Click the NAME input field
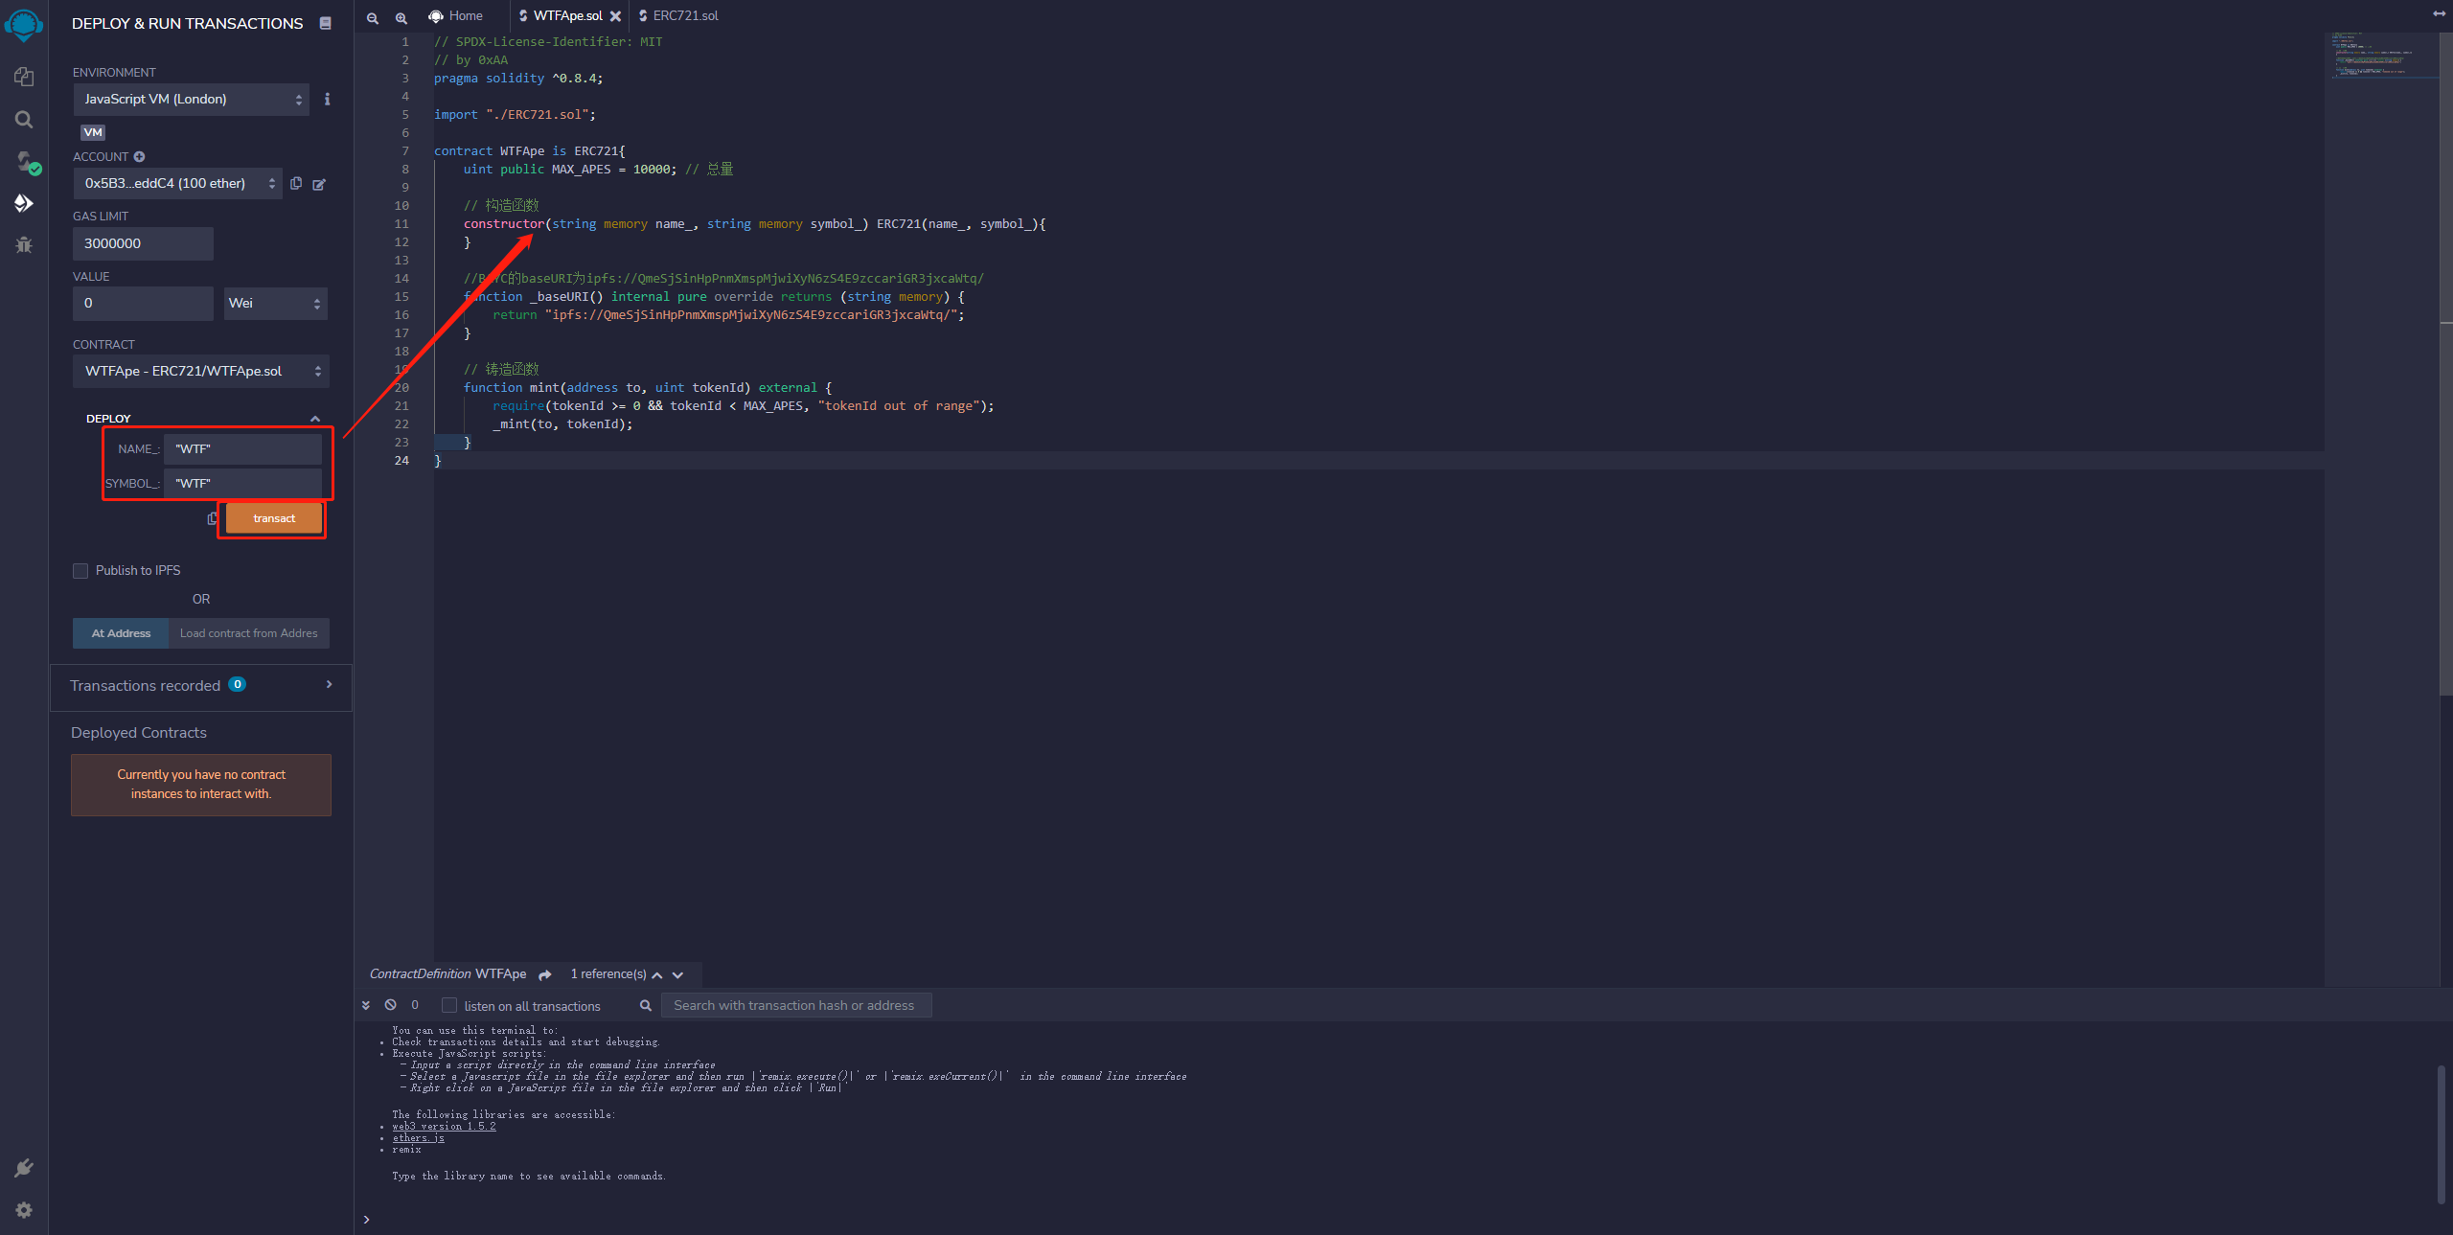The image size is (2453, 1235). tap(242, 449)
